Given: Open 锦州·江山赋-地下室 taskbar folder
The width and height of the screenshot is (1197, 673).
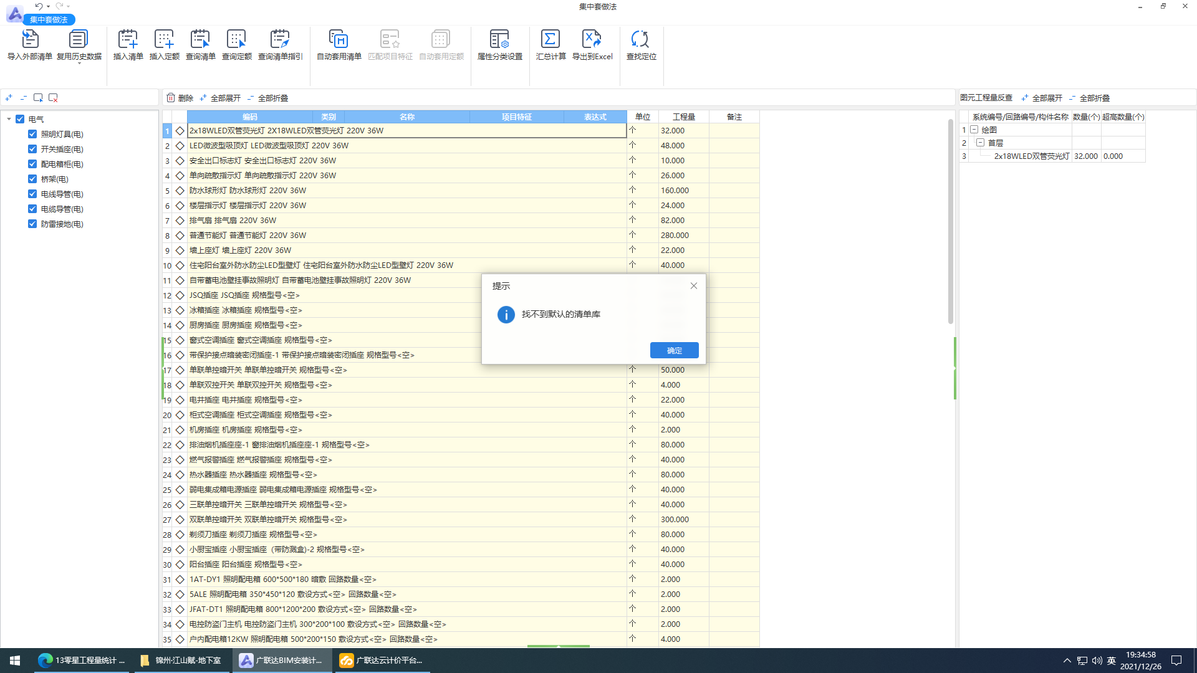Looking at the screenshot, I should pos(181,661).
